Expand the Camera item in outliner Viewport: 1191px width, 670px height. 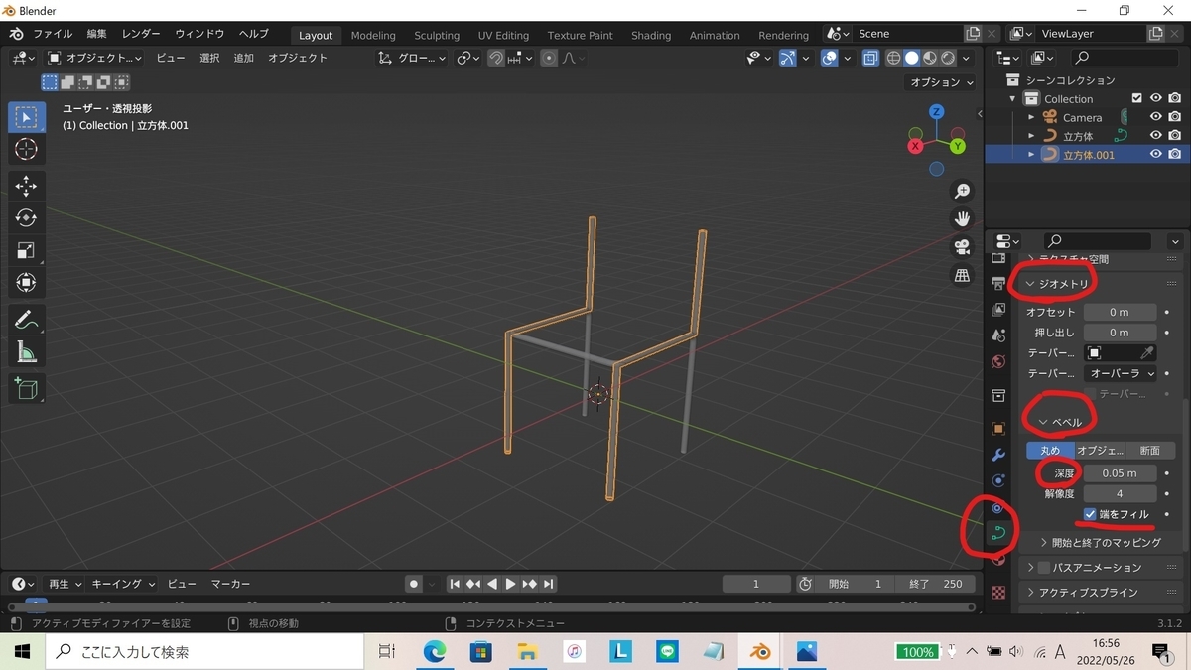[1031, 117]
